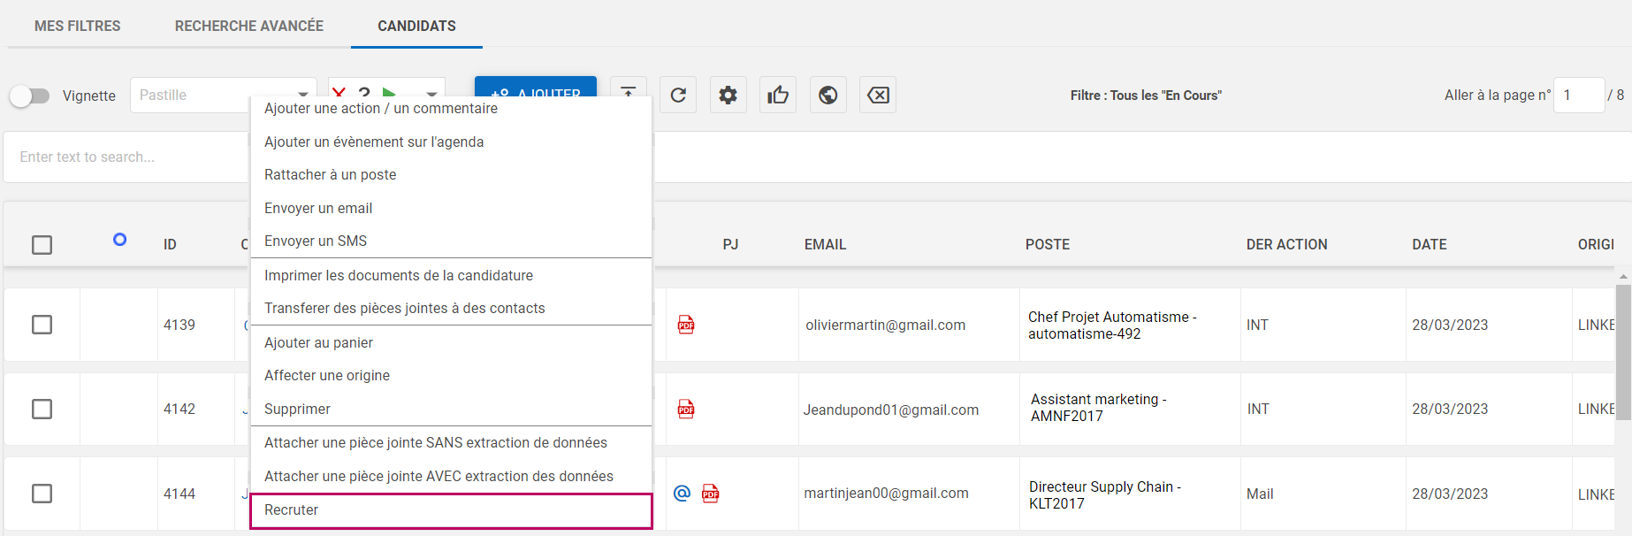Tick the select-all checkbox in the table header

(x=42, y=245)
